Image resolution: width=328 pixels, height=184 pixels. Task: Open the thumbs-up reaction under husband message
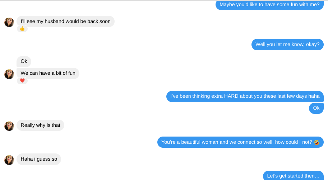[x=22, y=29]
